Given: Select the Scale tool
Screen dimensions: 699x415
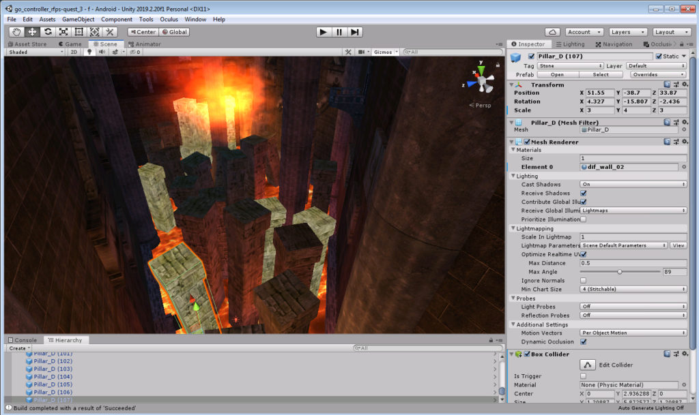Looking at the screenshot, I should tap(63, 32).
